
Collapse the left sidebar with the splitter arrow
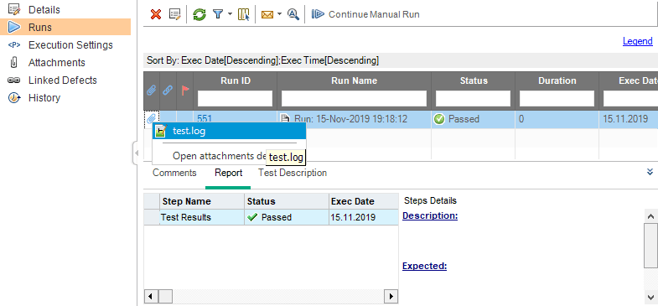click(136, 153)
